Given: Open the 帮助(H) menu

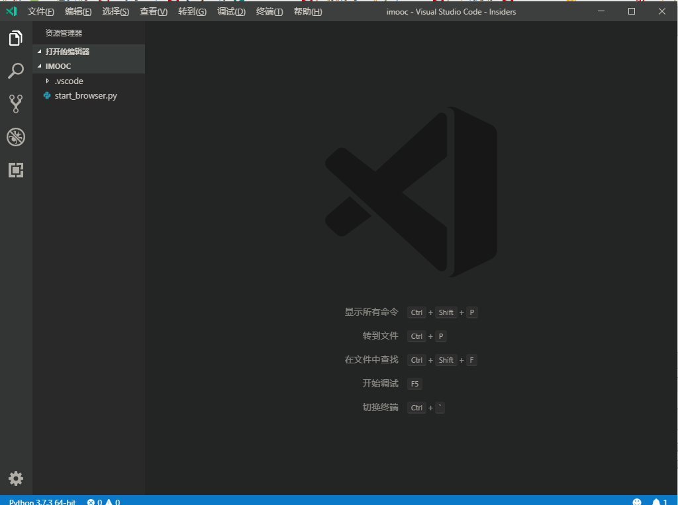Looking at the screenshot, I should click(308, 12).
